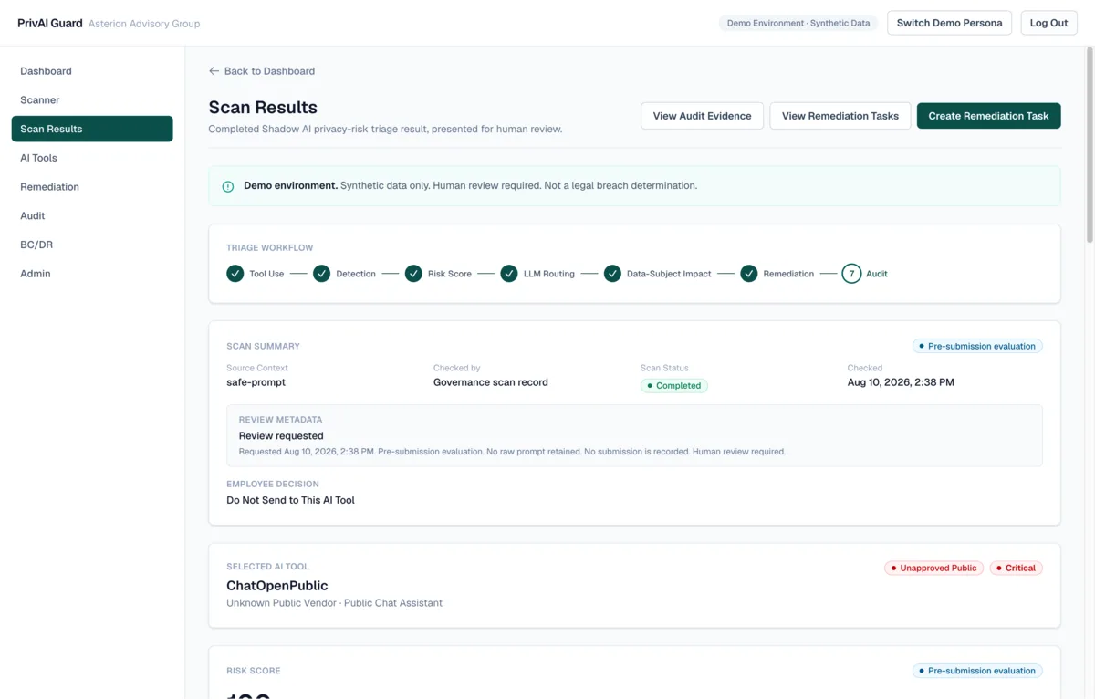The width and height of the screenshot is (1095, 699).
Task: Click the Audit step number 7 circle
Action: point(851,274)
